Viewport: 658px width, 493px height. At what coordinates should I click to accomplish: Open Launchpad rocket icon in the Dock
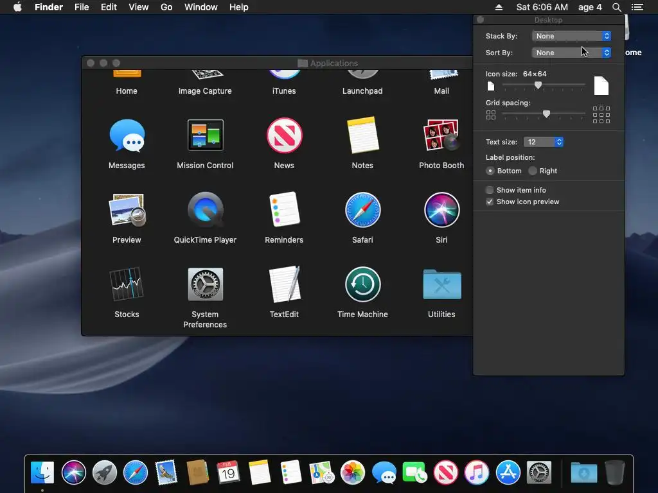coord(105,472)
